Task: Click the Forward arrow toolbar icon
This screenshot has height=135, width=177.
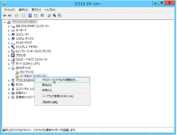Action: (10, 16)
